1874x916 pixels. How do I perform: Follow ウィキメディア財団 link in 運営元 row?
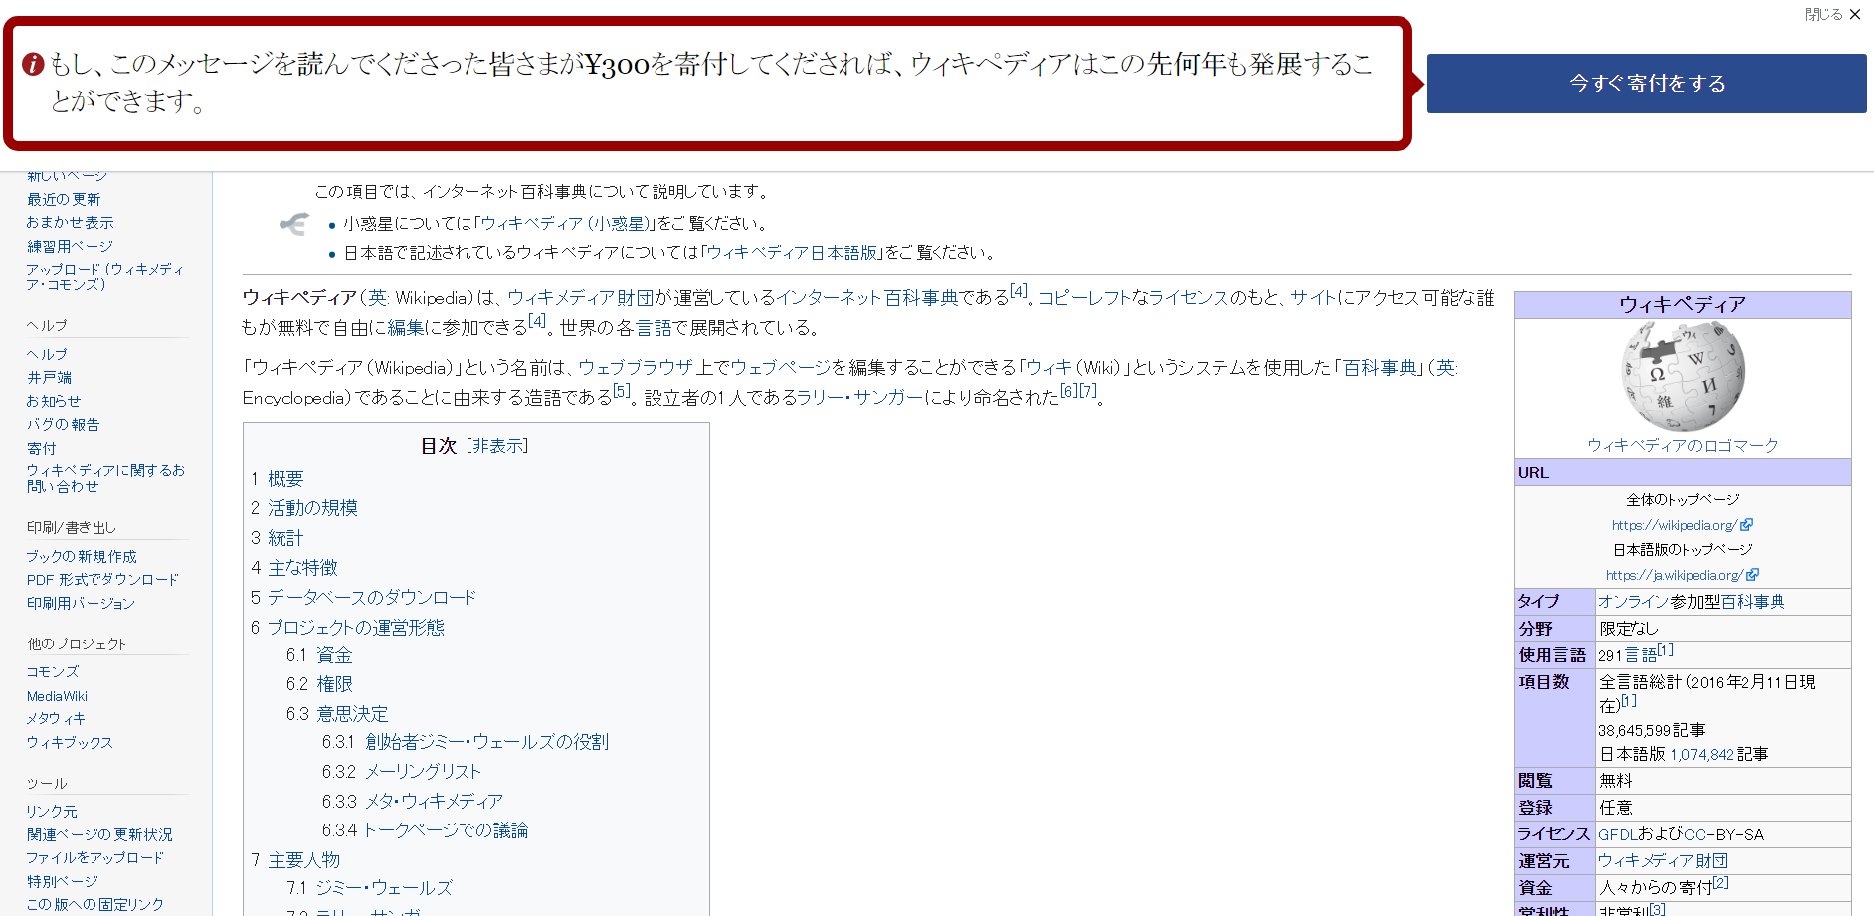[x=1663, y=861]
